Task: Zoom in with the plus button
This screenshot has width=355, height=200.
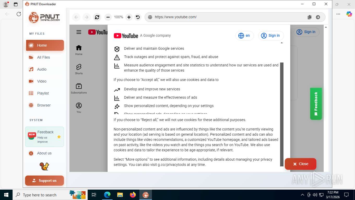Action: [129, 17]
